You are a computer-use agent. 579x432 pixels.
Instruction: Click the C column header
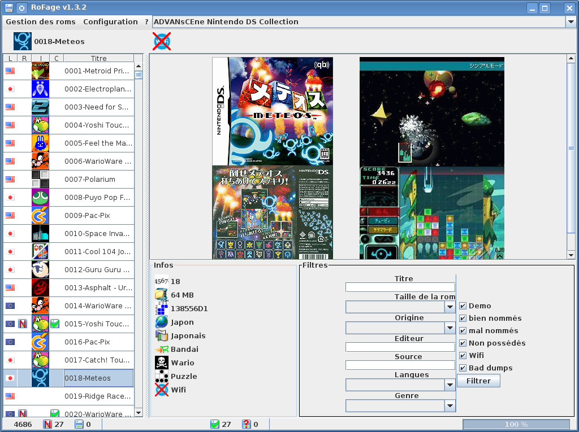click(57, 58)
